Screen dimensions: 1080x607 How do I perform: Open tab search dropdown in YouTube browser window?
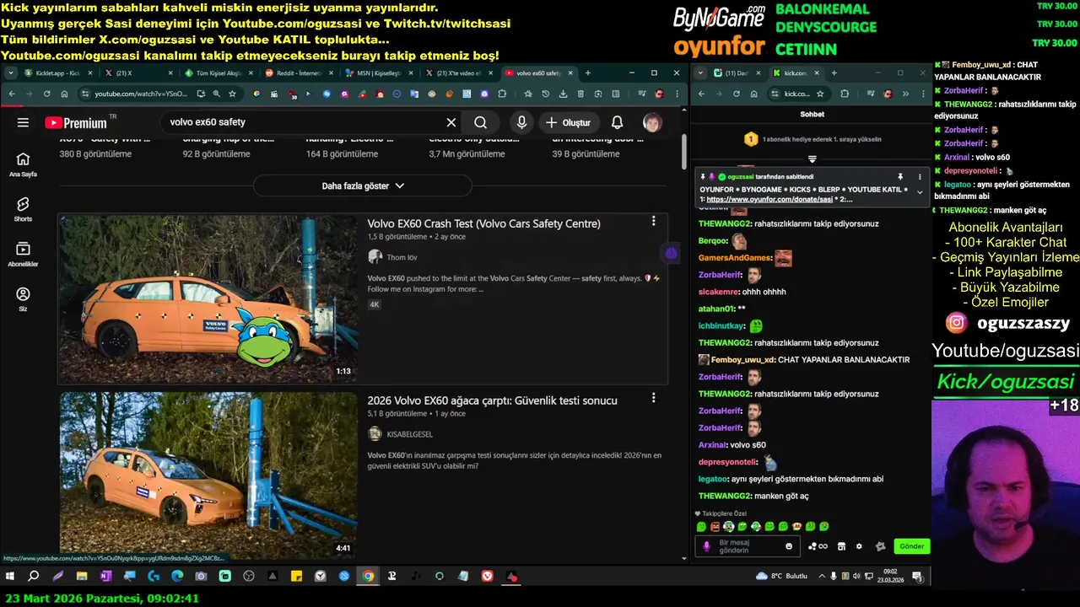(11, 73)
